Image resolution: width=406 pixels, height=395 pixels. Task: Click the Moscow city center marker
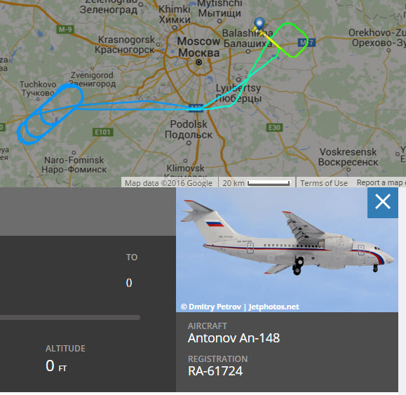coord(199,62)
